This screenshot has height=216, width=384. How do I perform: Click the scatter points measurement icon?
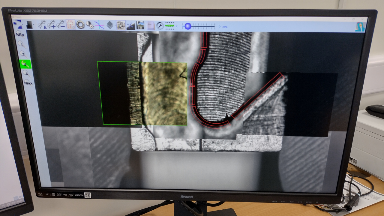pyautogui.click(x=131, y=25)
